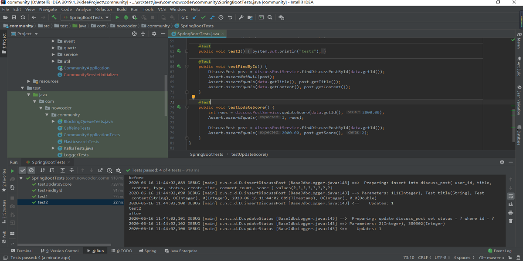Sort tests by duration in Run toolbar
523x261 pixels.
coord(51,171)
